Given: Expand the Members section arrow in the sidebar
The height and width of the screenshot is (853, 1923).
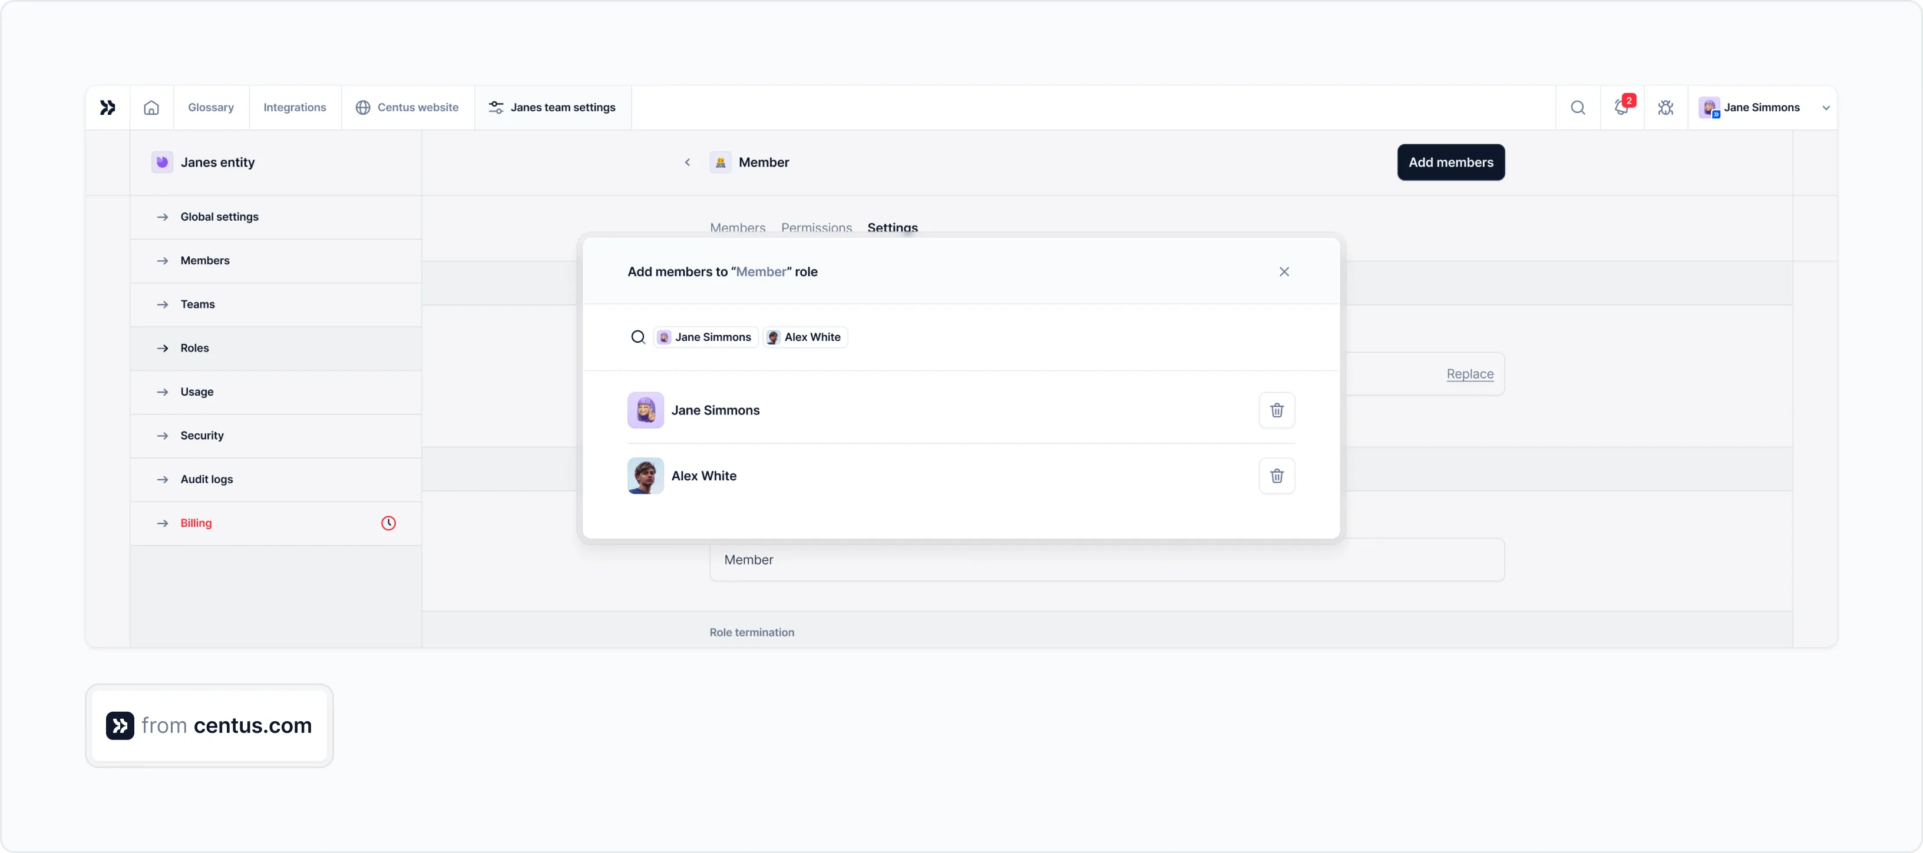Looking at the screenshot, I should click(x=163, y=260).
